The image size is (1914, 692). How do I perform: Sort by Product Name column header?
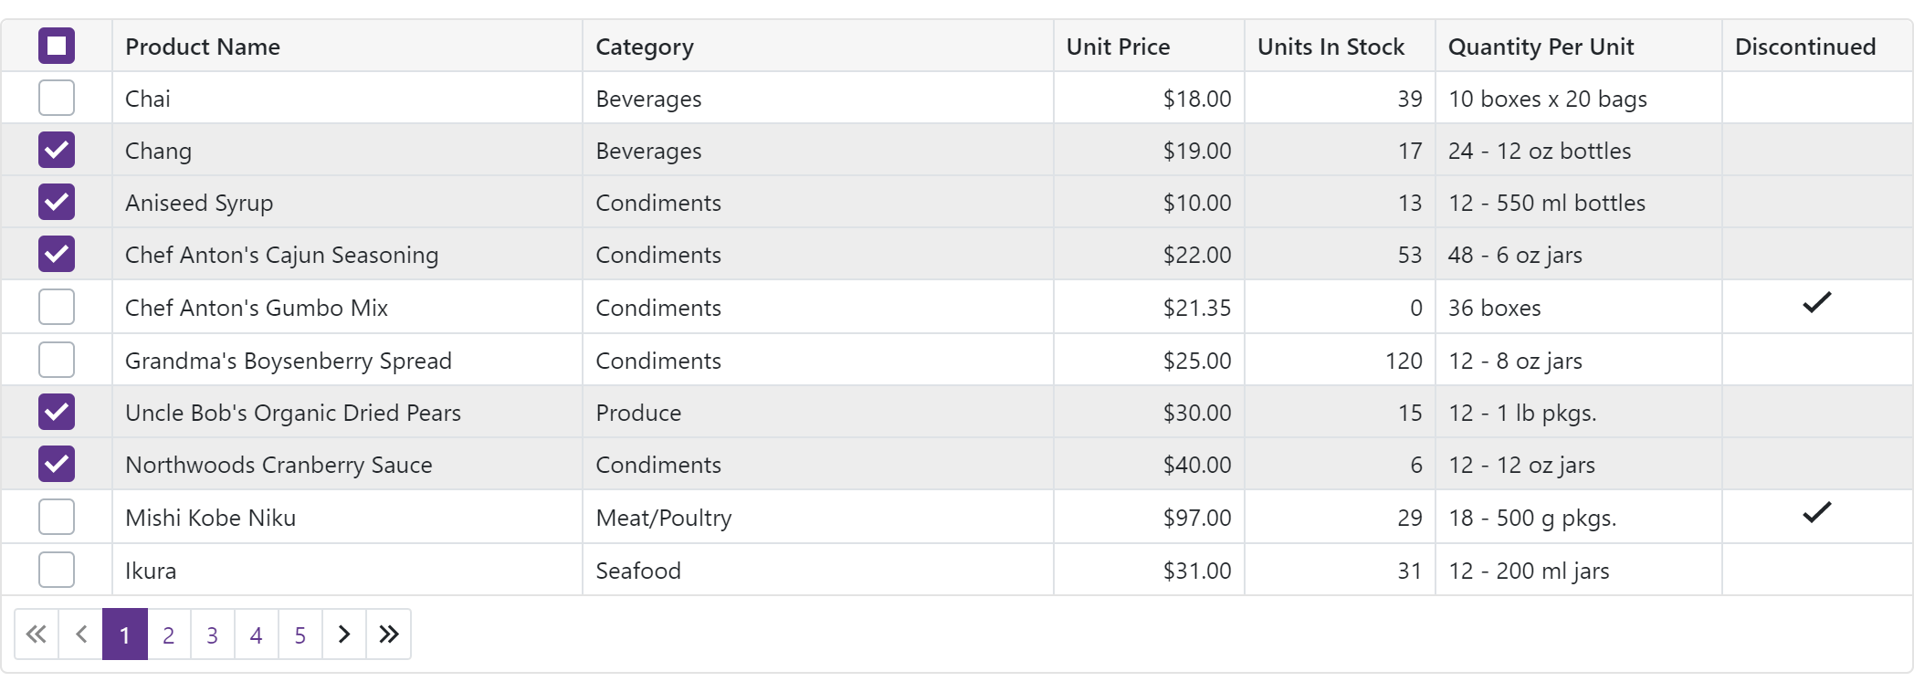pyautogui.click(x=203, y=47)
